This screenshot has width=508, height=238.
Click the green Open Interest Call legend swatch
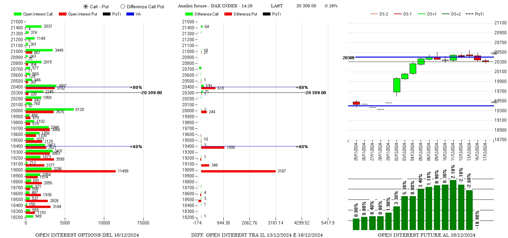pos(18,14)
